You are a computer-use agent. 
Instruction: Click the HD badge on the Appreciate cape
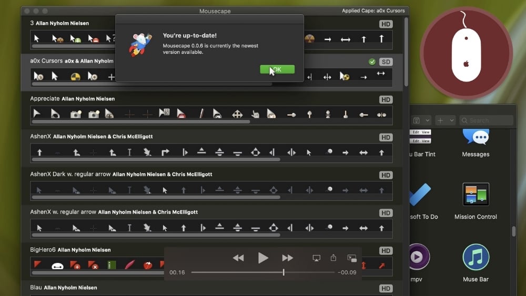(x=386, y=100)
